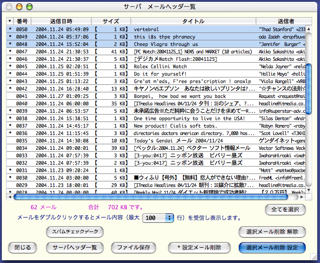Select mail 0041 'Bonpei, how bad we want you back'
This screenshot has width=320, height=263.
pyautogui.click(x=156, y=96)
